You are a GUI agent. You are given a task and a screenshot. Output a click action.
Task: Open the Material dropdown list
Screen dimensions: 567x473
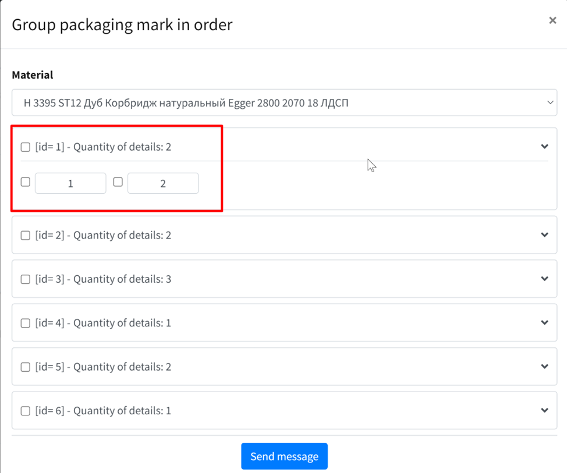tap(284, 103)
